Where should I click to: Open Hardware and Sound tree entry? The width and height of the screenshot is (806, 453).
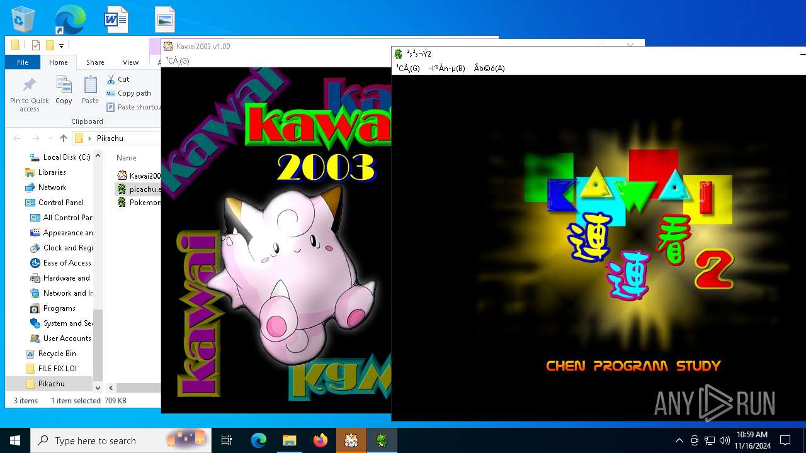60,278
